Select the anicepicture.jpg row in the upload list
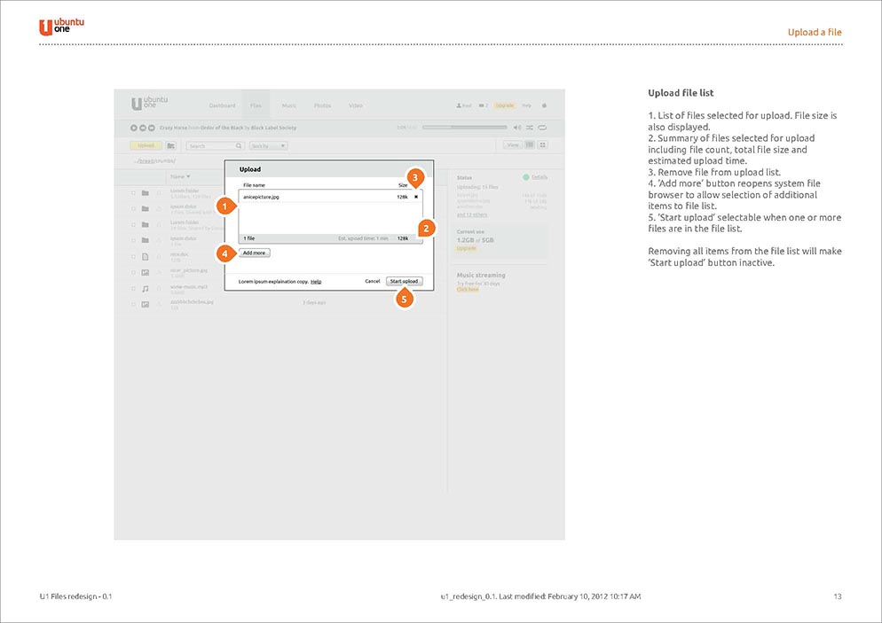Viewport: 882px width, 623px height. pos(330,198)
